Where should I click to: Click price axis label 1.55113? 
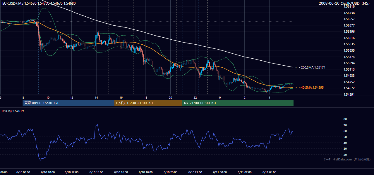[349, 69]
